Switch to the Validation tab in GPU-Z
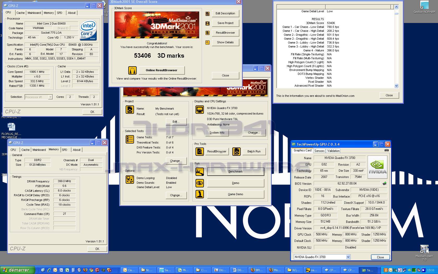 (333, 151)
